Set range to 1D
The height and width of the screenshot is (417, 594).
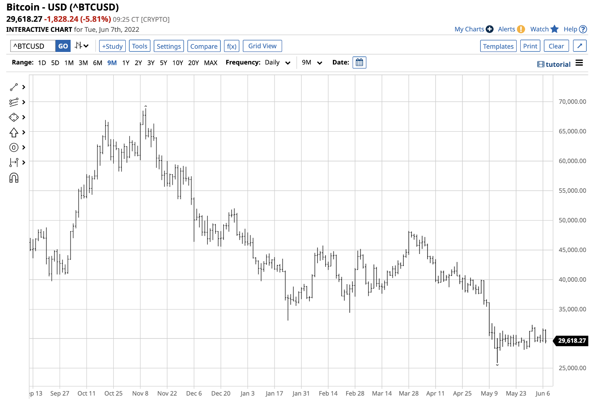[x=42, y=63]
